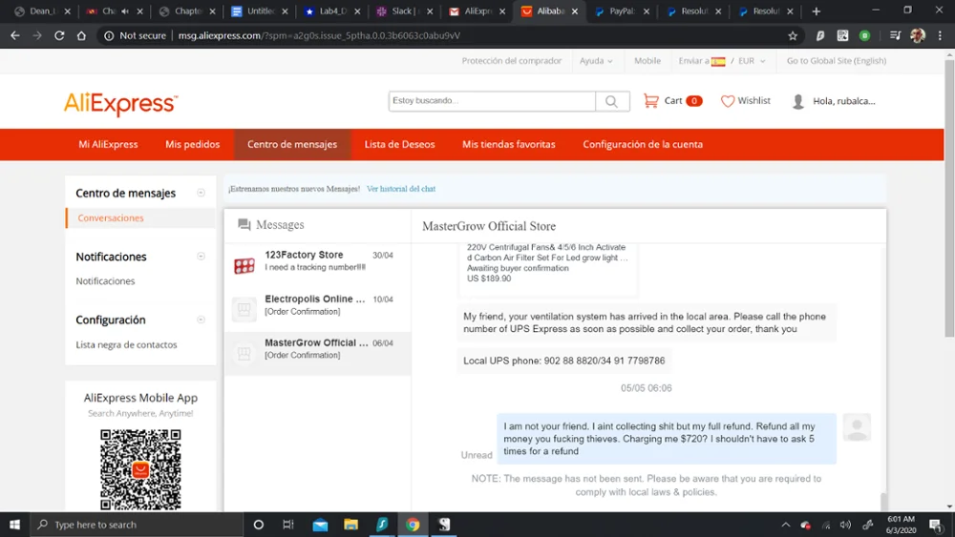Screen dimensions: 955x537
Task: Open the notification center icon
Action: (x=936, y=525)
